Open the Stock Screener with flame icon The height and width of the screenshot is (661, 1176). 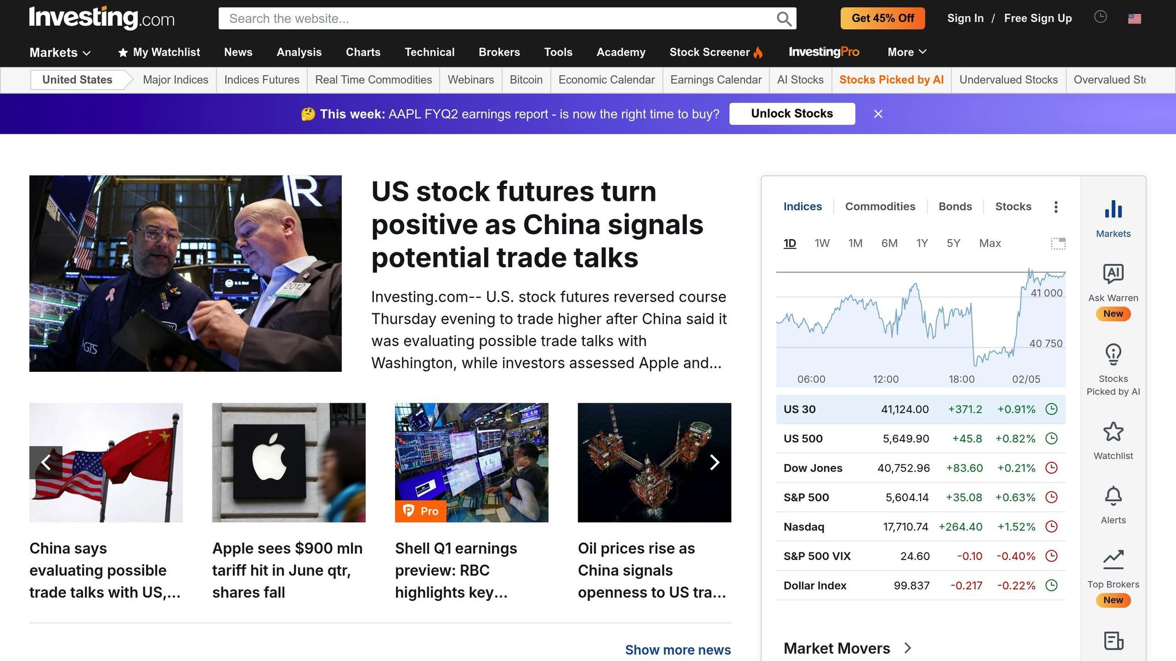pyautogui.click(x=716, y=52)
